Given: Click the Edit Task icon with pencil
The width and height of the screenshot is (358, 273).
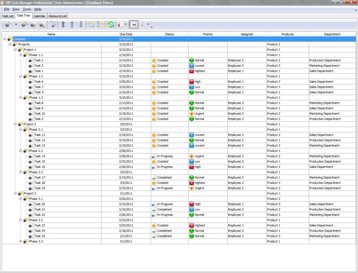Looking at the screenshot, I should [33, 25].
